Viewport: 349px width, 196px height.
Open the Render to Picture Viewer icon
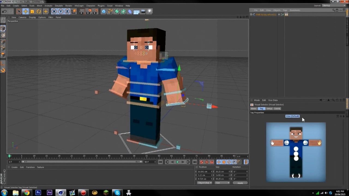click(x=88, y=11)
